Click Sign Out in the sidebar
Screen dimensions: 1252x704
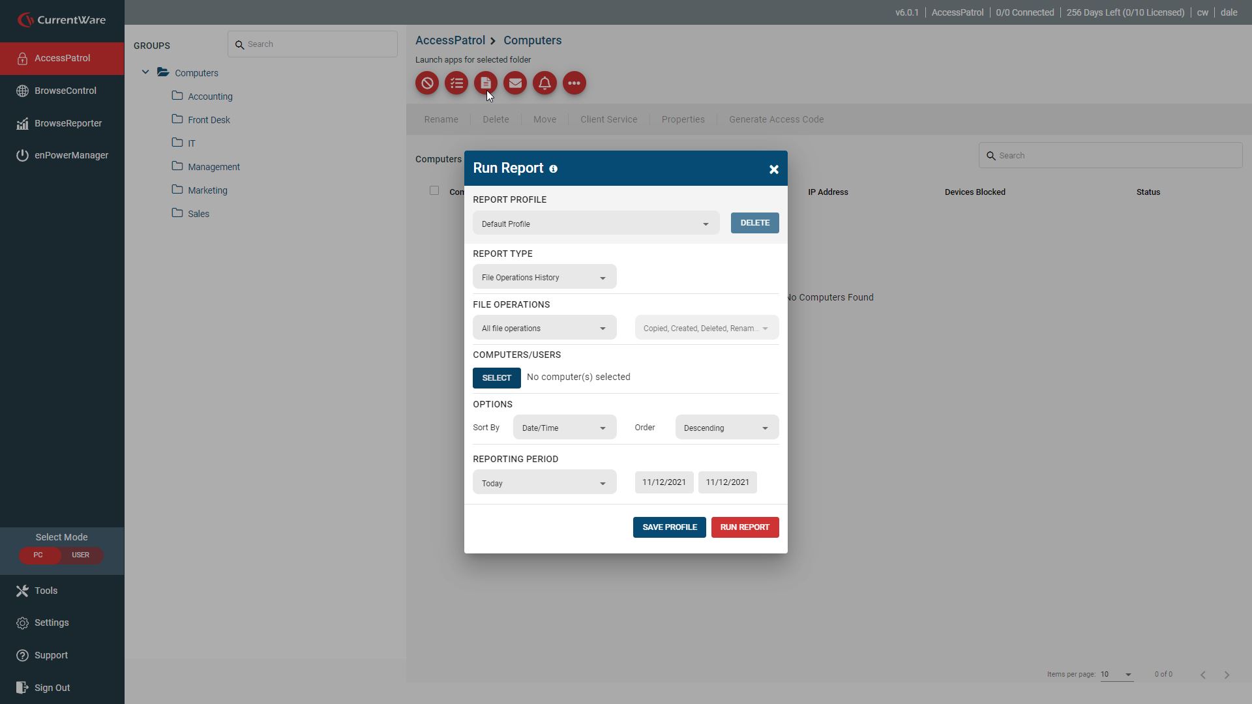(x=62, y=688)
